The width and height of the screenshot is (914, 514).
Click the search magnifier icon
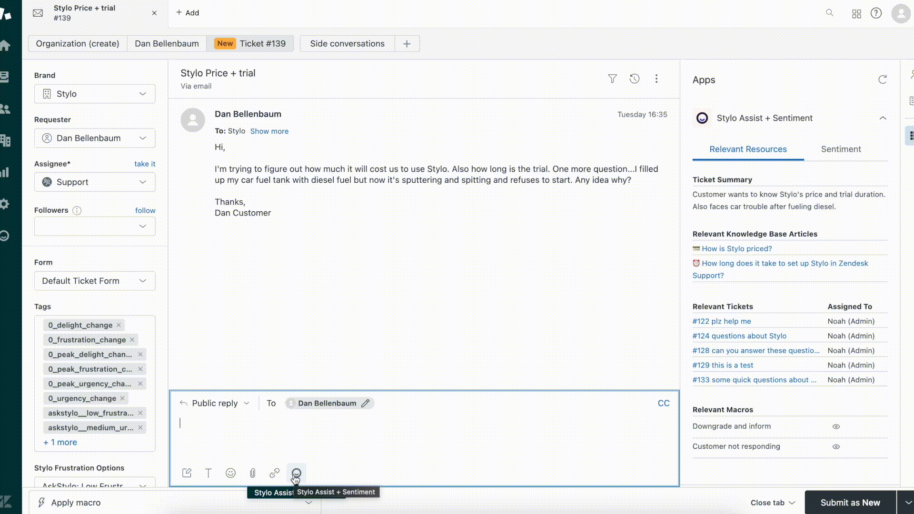point(830,13)
